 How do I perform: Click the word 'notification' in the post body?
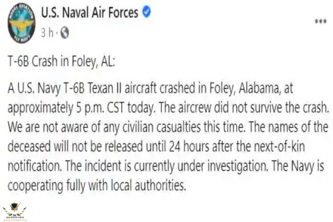click(35, 166)
